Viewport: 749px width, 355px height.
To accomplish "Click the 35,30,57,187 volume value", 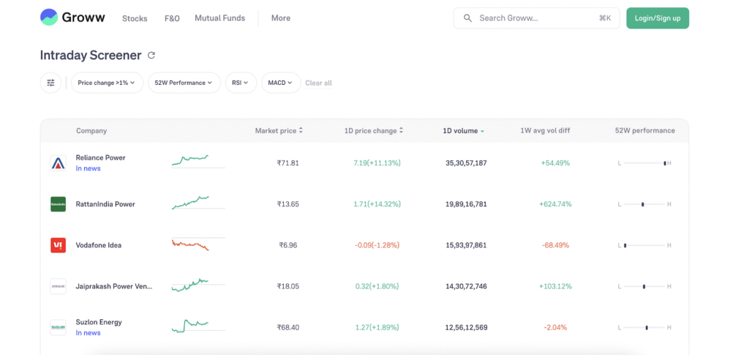I will [x=466, y=163].
